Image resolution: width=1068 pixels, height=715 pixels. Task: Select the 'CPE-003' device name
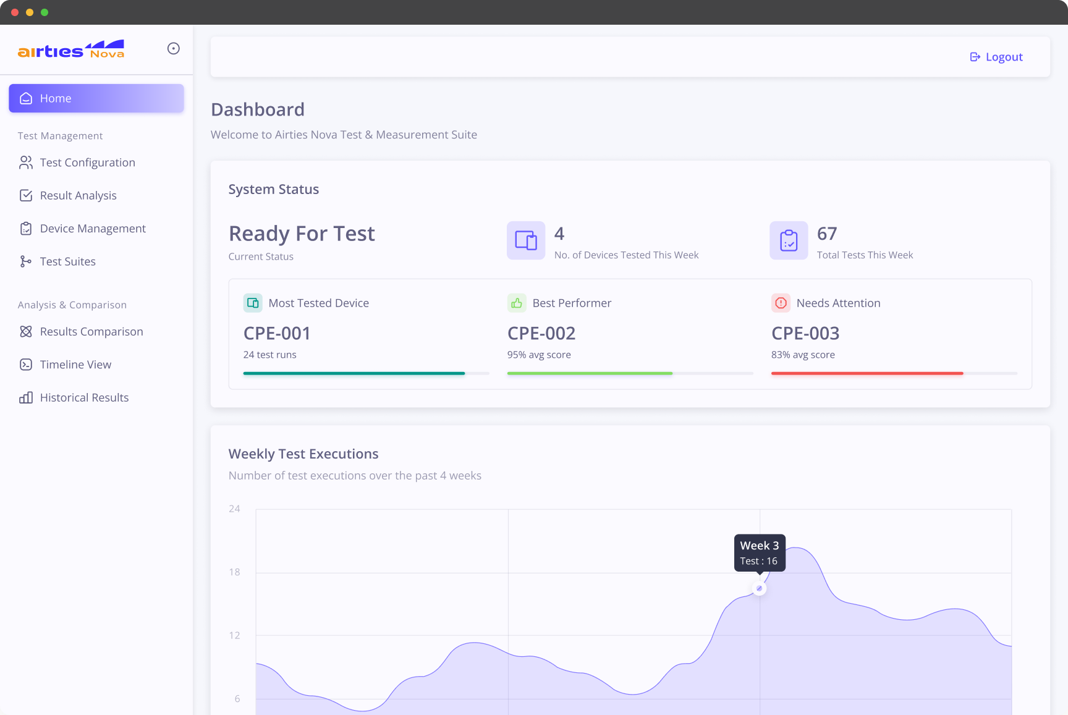click(x=805, y=333)
